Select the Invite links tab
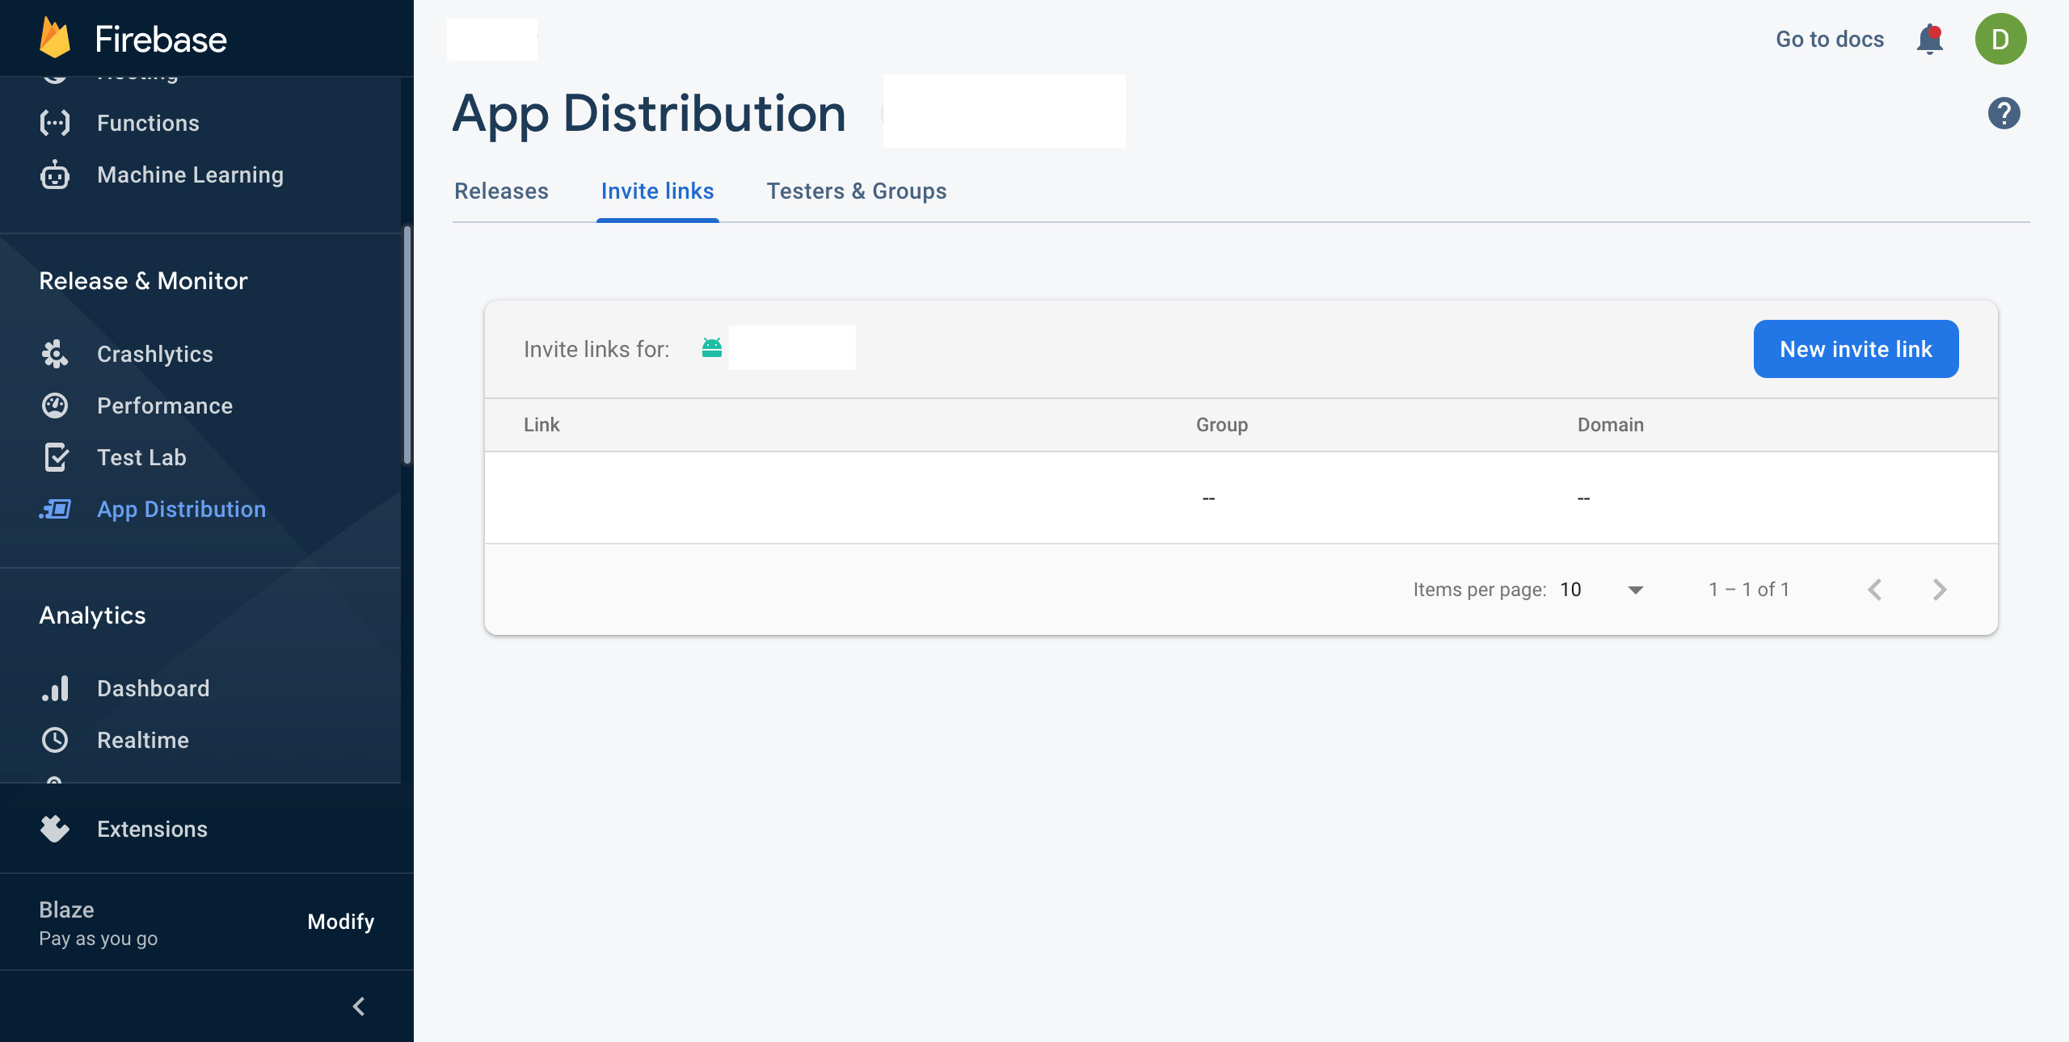The height and width of the screenshot is (1042, 2069). click(658, 191)
